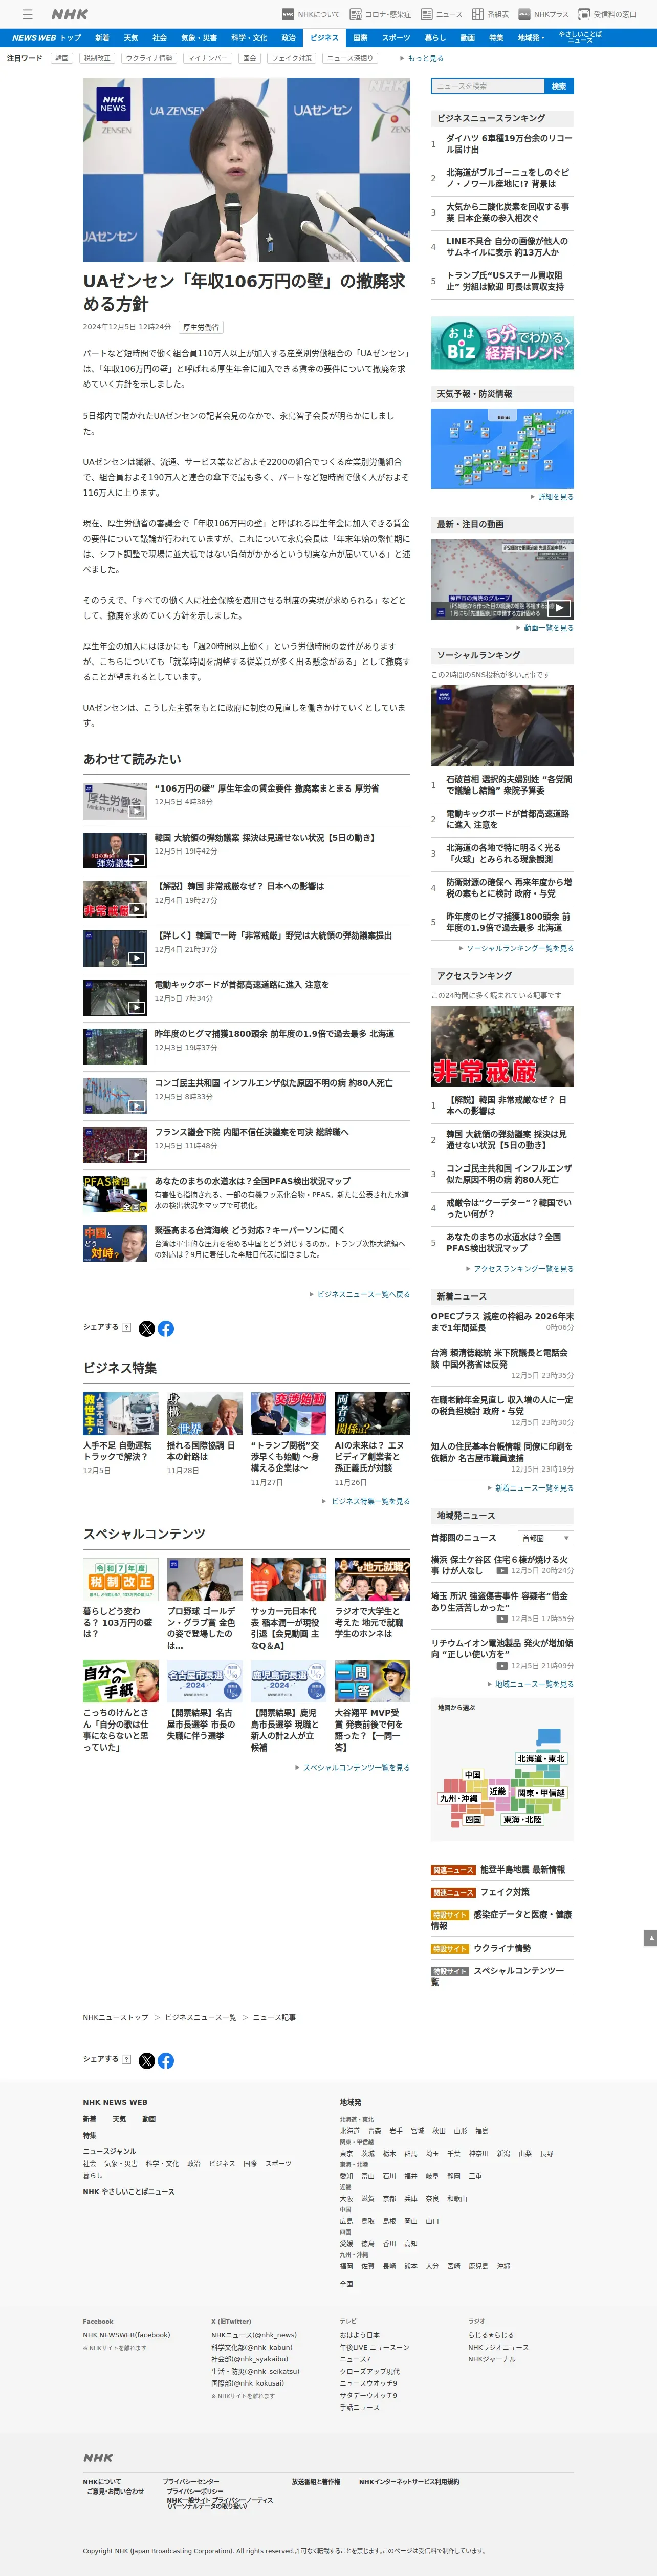Expand the 首都圏 region dropdown
The height and width of the screenshot is (2576, 657).
tap(546, 1538)
